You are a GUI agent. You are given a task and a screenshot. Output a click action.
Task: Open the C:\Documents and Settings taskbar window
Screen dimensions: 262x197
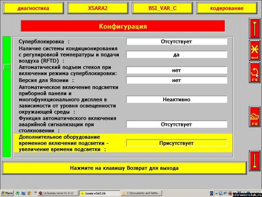point(142,193)
